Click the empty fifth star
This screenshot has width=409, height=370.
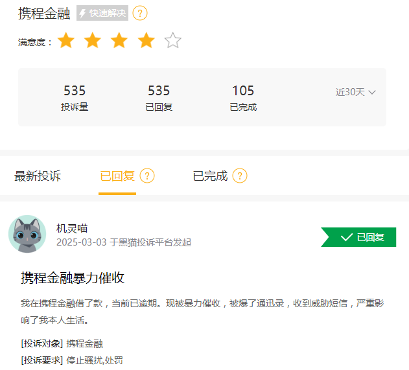pyautogui.click(x=172, y=40)
